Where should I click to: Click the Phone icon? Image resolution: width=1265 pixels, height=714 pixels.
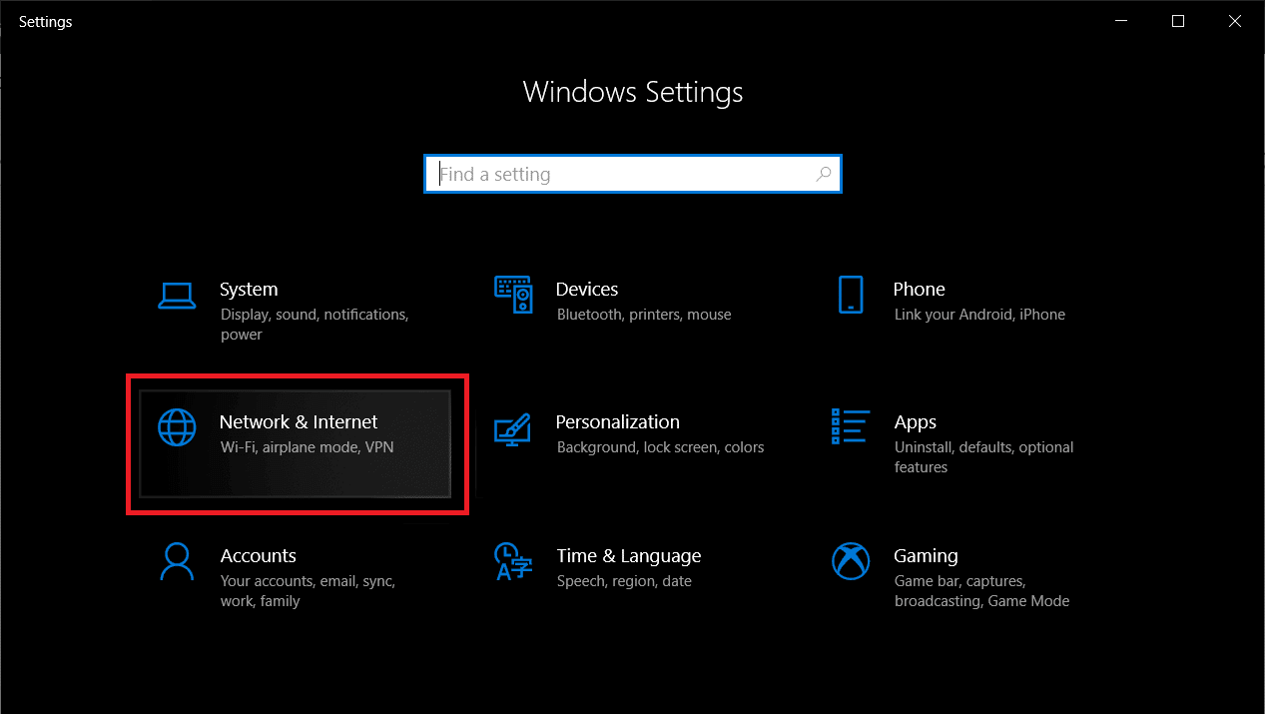coord(851,295)
